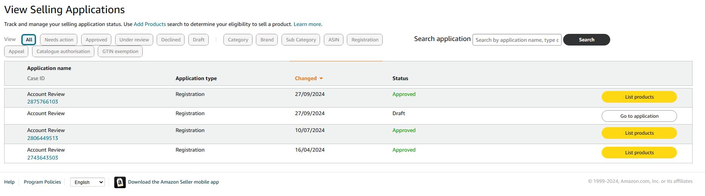Click Approved status for case 2875766103
The height and width of the screenshot is (196, 705).
404,94
